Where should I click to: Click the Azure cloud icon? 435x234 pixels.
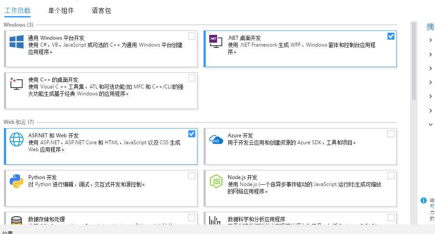pyautogui.click(x=216, y=139)
